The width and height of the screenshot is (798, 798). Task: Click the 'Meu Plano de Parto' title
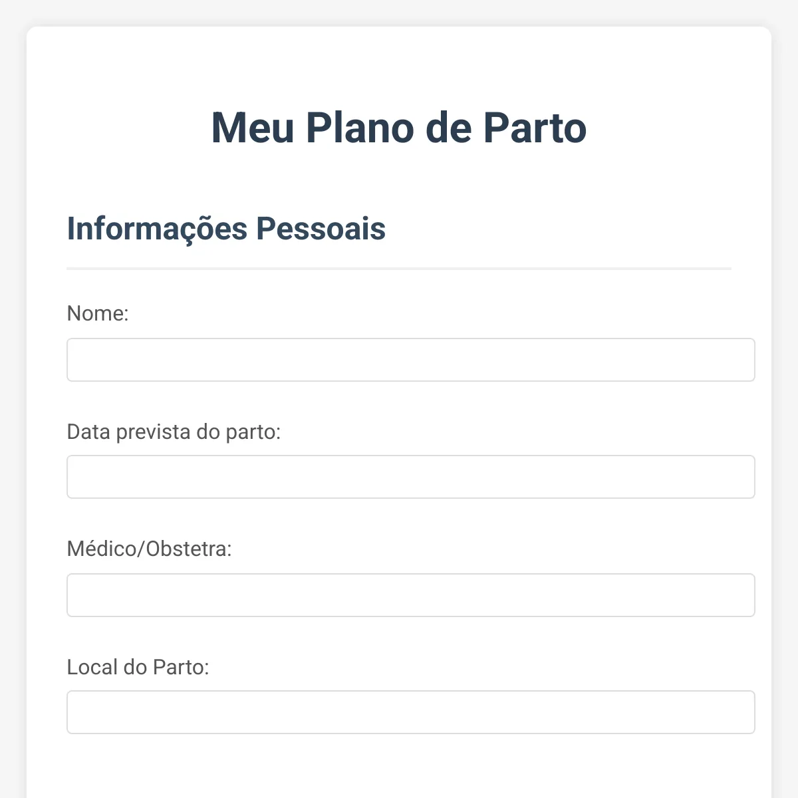[399, 127]
